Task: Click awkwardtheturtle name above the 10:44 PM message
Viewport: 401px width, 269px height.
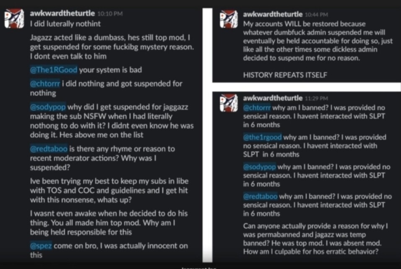Action: pos(273,14)
